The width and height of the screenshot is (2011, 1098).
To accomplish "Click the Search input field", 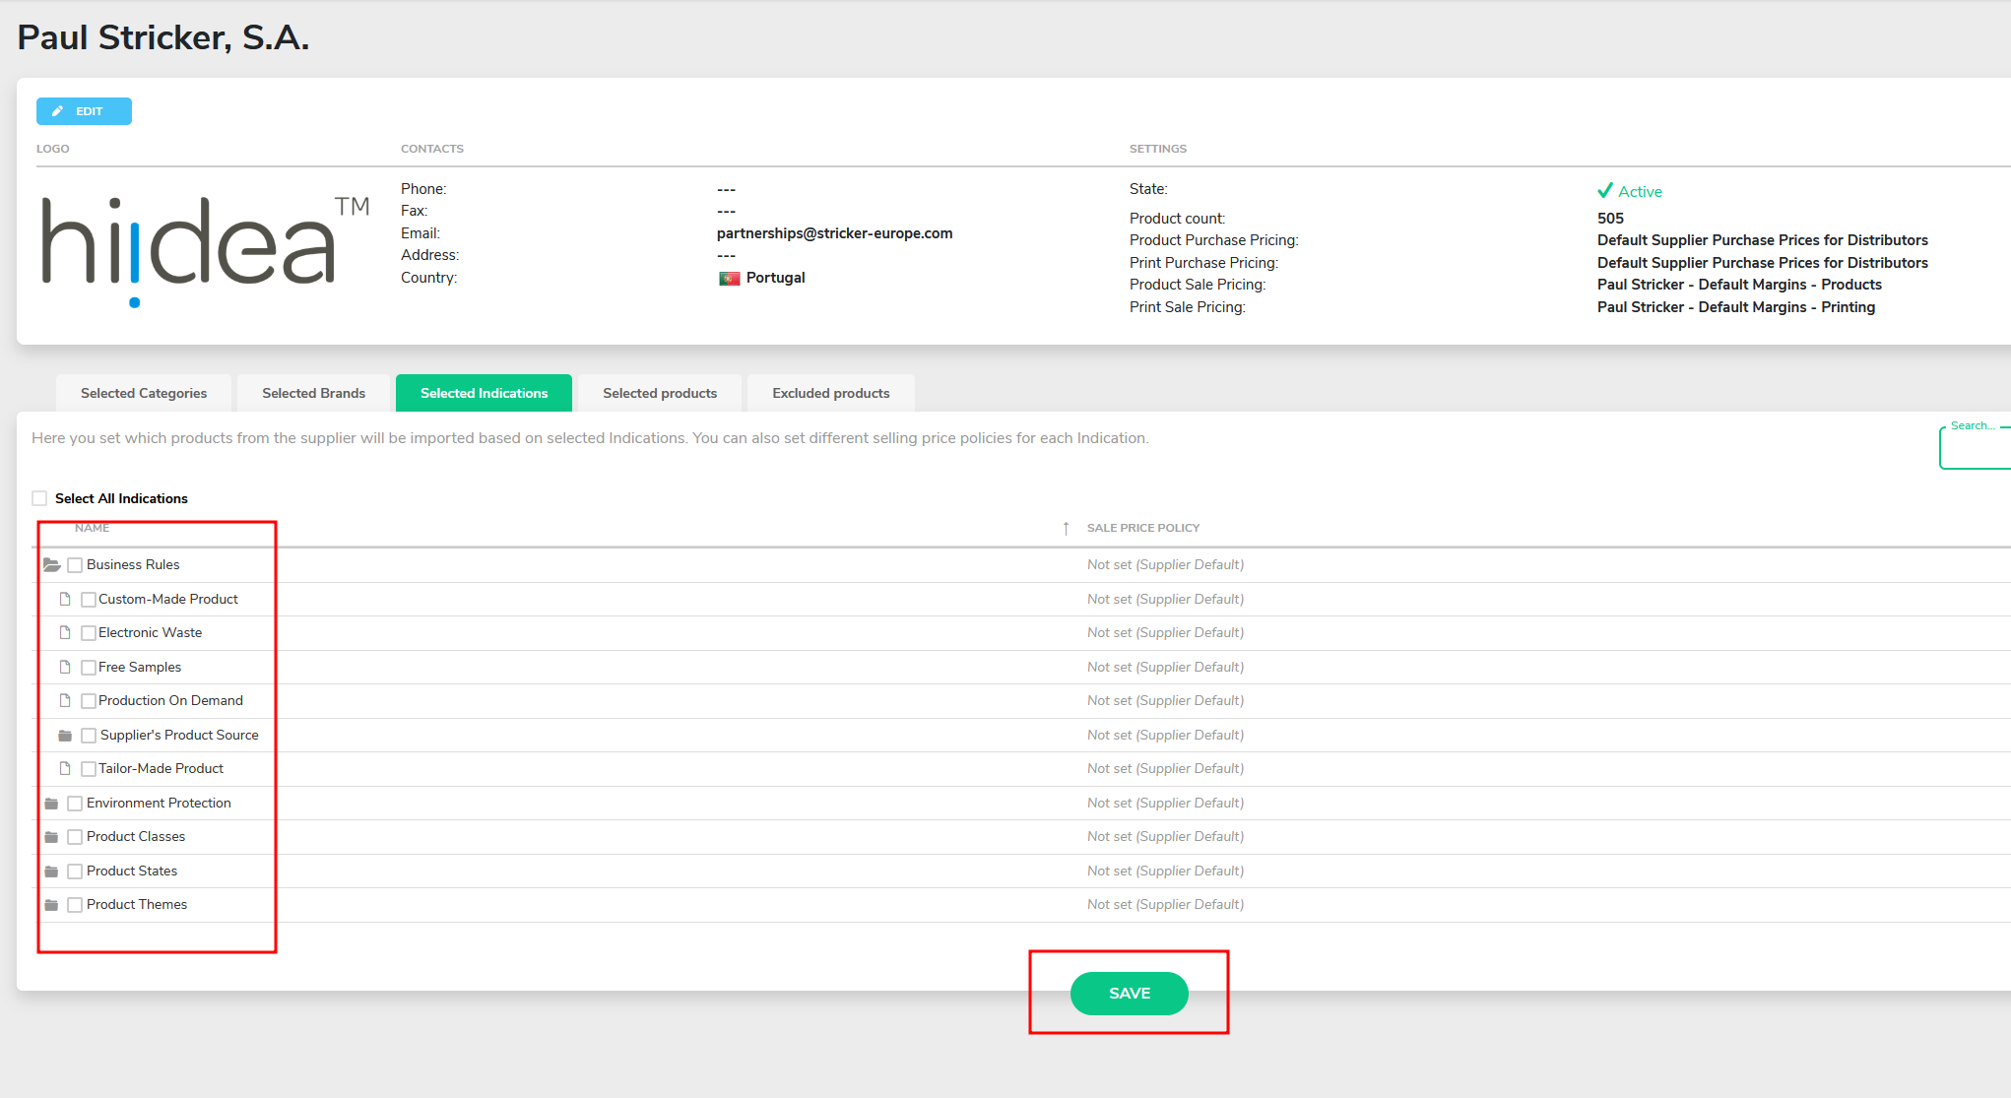I will [1975, 448].
